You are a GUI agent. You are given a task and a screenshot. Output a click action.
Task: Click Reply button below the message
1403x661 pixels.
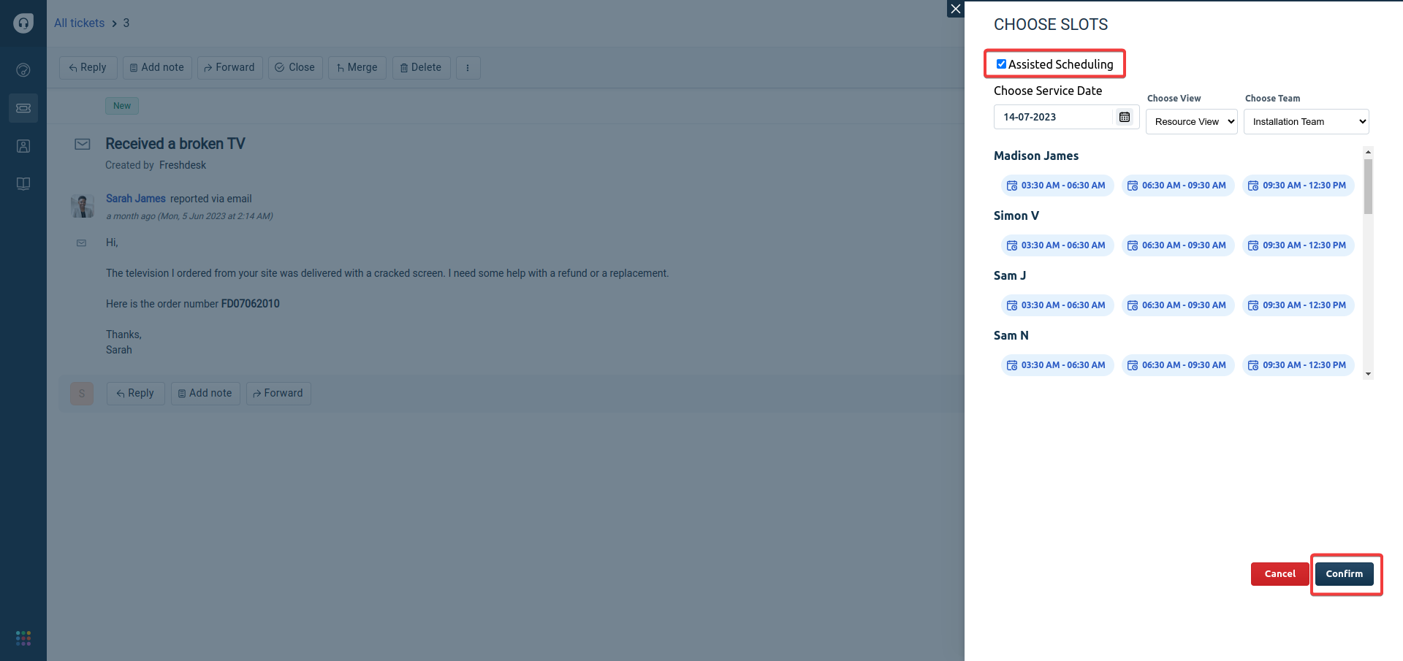tap(135, 394)
